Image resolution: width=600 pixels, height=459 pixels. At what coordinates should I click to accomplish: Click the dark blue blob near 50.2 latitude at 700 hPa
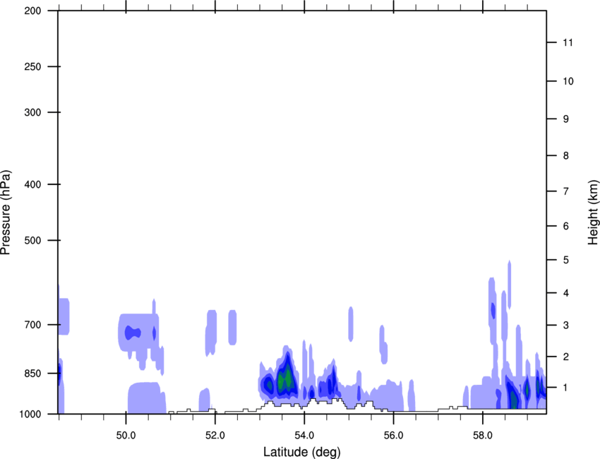point(133,333)
